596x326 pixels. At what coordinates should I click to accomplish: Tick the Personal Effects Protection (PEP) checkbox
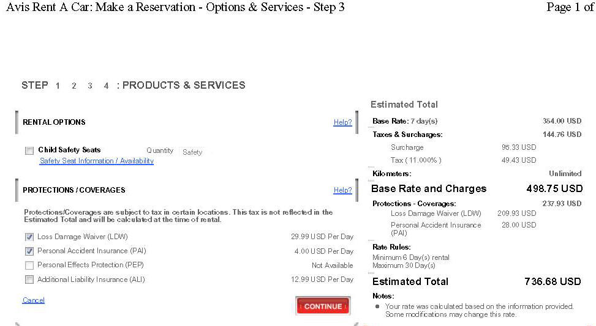[x=29, y=265]
